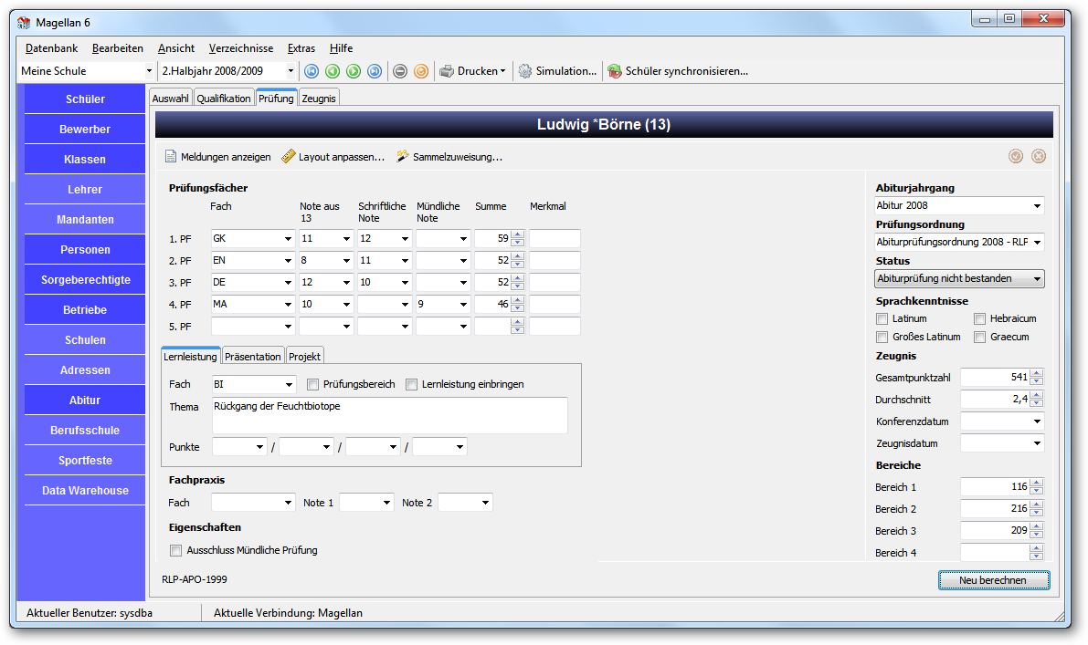
Task: Open Status dropdown Abiturprüfung nicht bestanden
Action: click(x=959, y=278)
